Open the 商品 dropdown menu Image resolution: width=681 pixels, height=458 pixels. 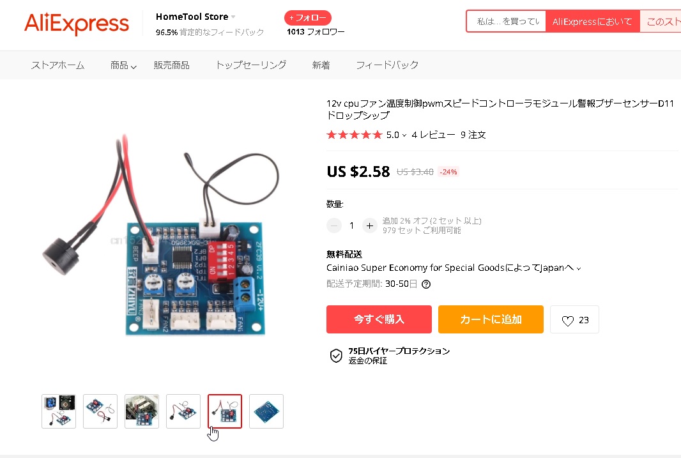pos(123,65)
